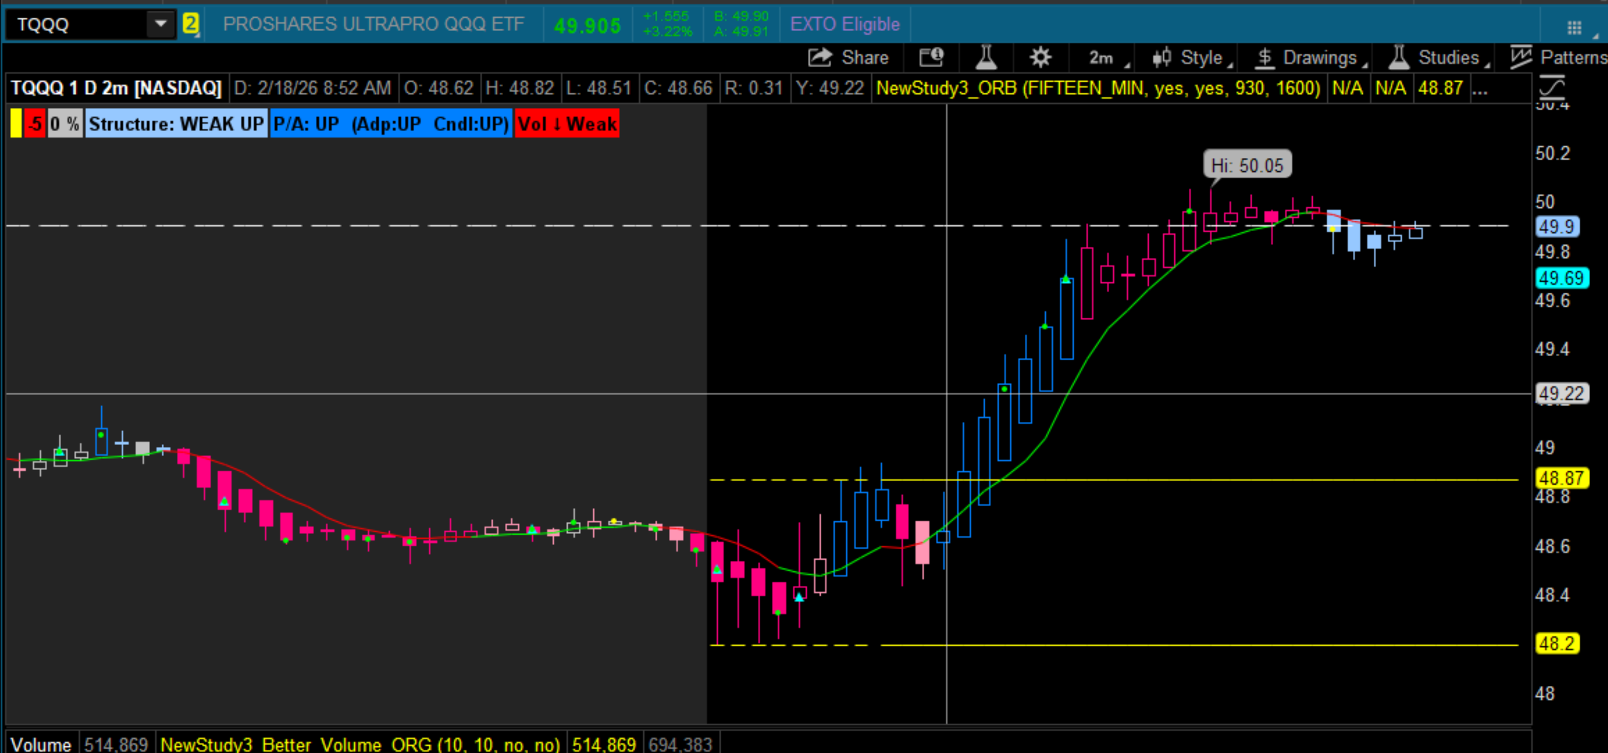Image resolution: width=1608 pixels, height=753 pixels.
Task: Click the Hi: 50.05 price bubble
Action: (1247, 165)
